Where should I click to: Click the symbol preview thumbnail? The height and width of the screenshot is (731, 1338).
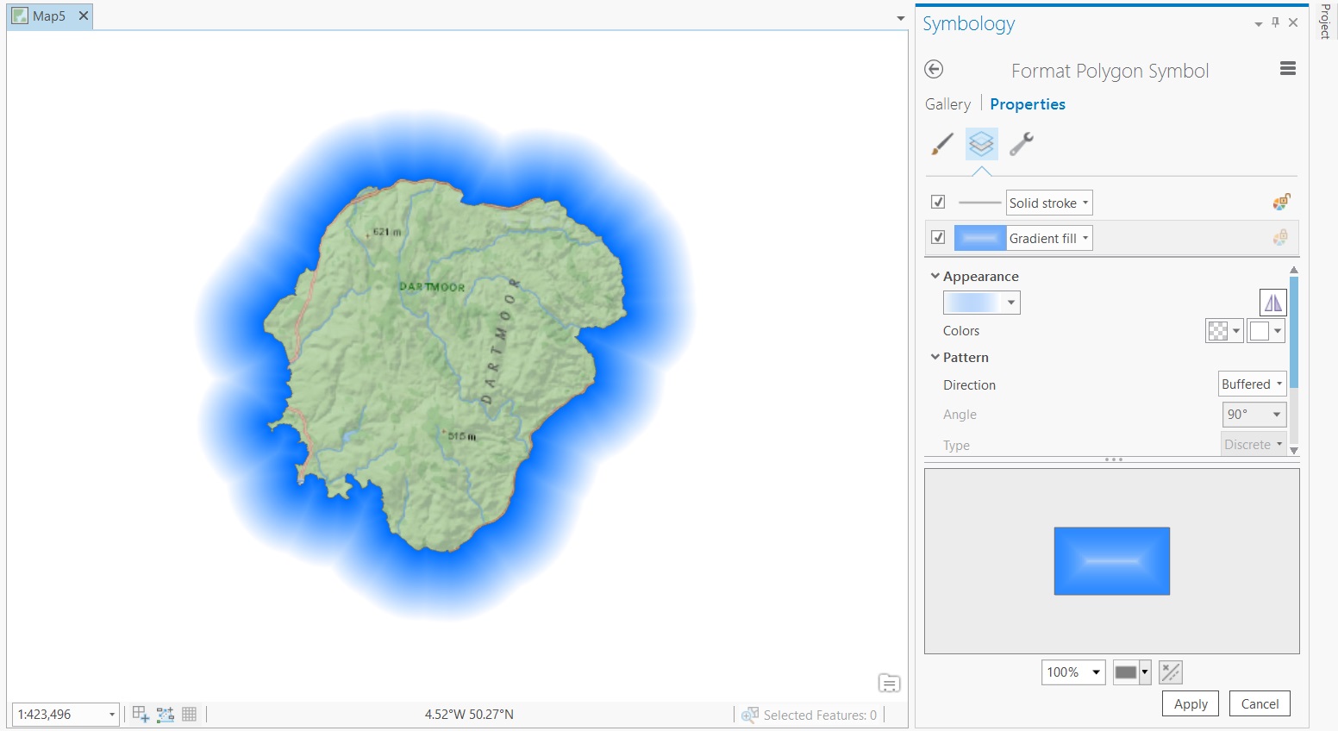1112,561
